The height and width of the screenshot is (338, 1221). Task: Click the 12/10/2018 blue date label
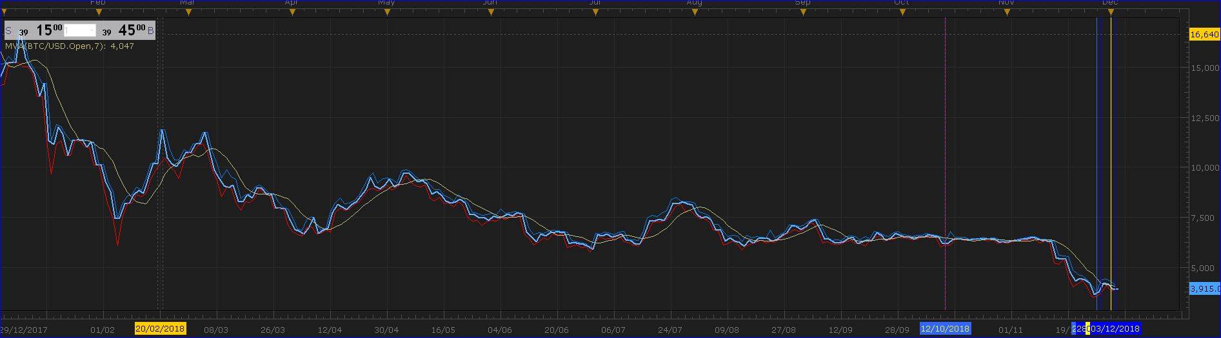click(x=945, y=329)
